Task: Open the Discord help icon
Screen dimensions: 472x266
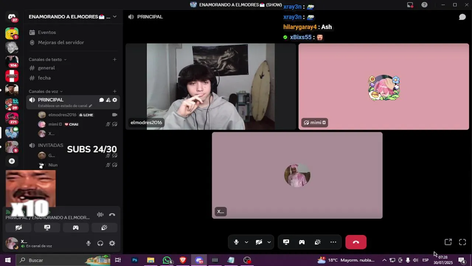Action: [x=424, y=5]
